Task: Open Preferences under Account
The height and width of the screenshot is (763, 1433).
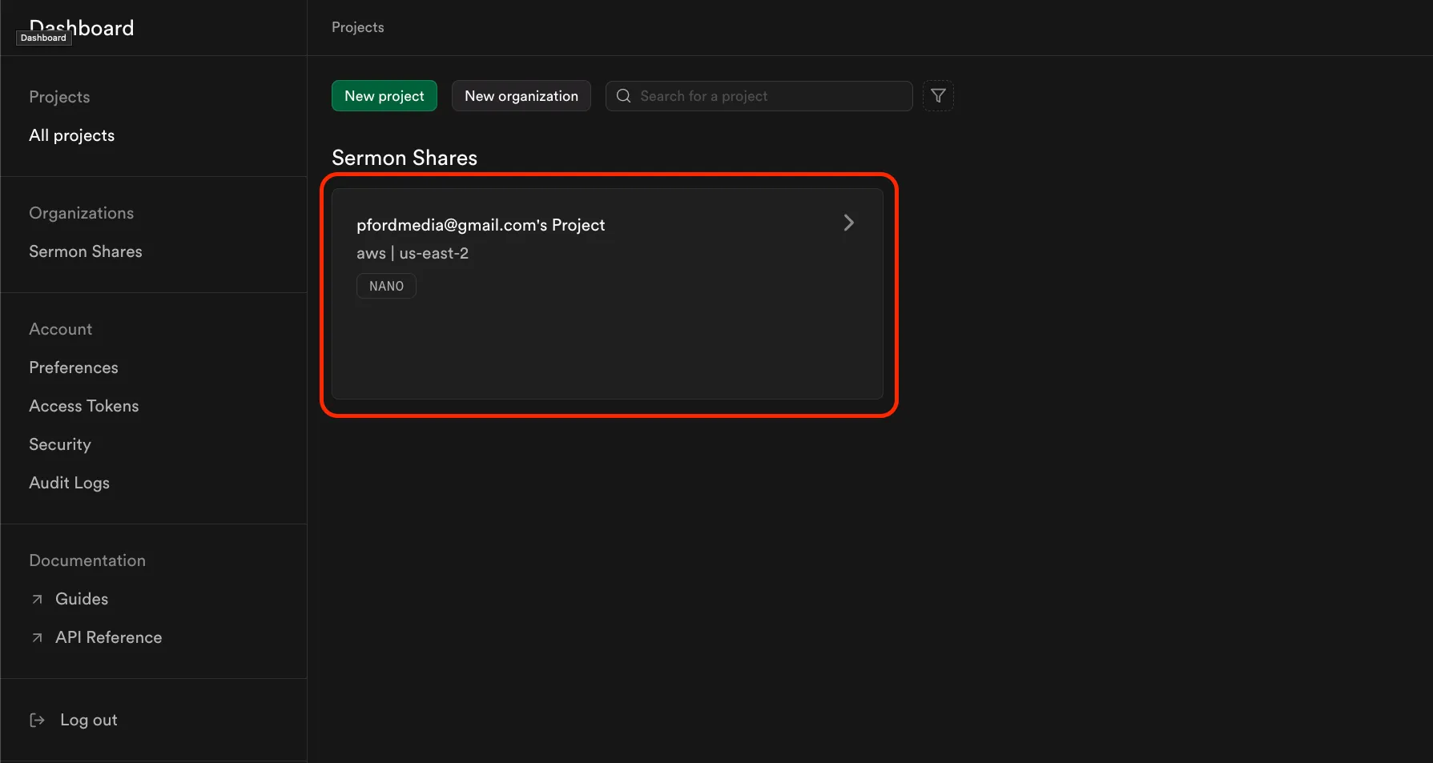Action: pyautogui.click(x=73, y=367)
